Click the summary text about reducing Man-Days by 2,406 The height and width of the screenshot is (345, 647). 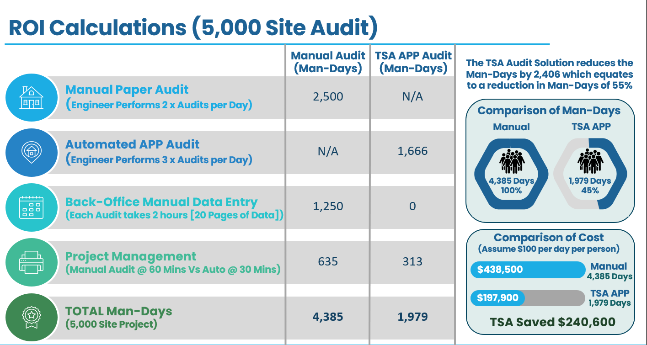click(549, 74)
